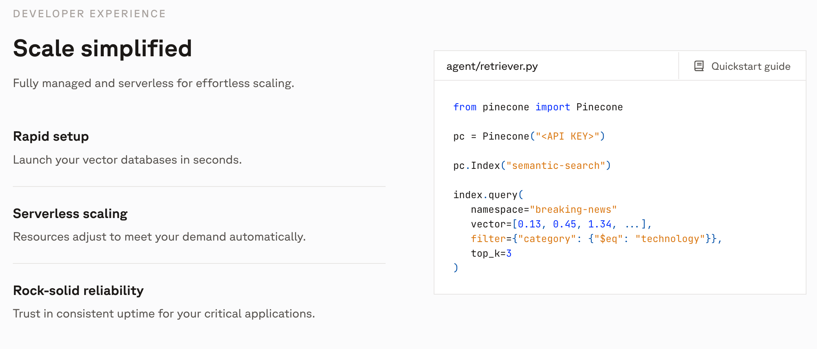The image size is (817, 349).
Task: Click the pc = Pinecone("<API KEY>") line
Action: (529, 136)
